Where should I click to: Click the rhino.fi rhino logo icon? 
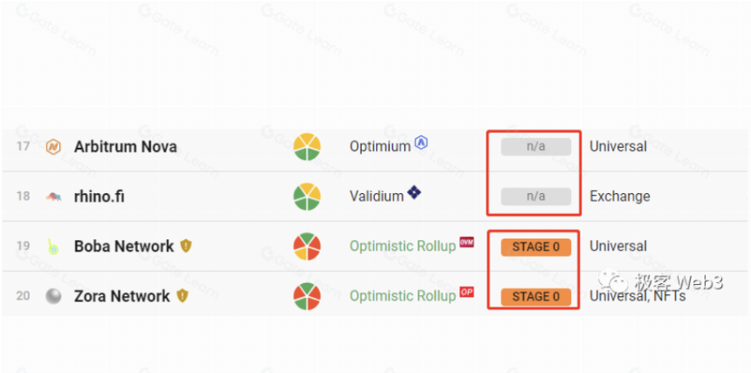tap(53, 196)
